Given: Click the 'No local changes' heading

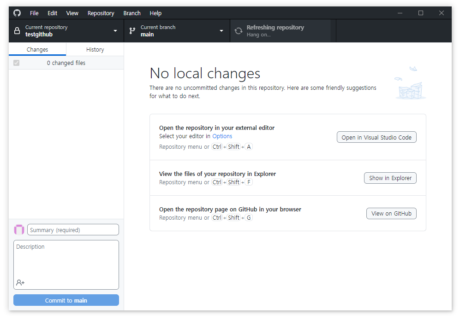Looking at the screenshot, I should coord(205,73).
